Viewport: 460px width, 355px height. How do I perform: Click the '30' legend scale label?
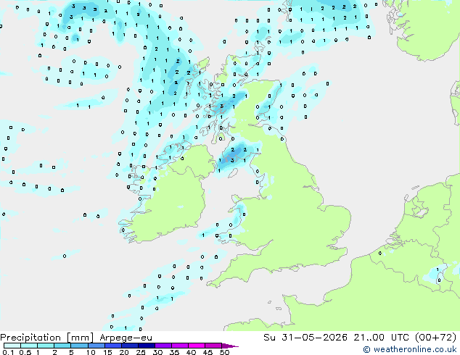[157, 352]
